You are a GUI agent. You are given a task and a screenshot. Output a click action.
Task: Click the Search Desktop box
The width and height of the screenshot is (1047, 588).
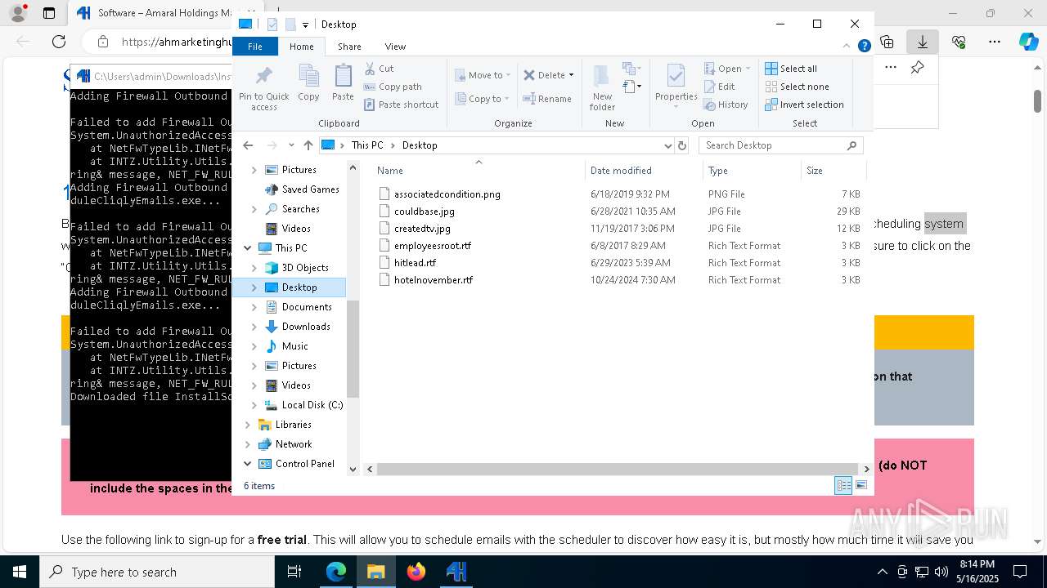(780, 145)
